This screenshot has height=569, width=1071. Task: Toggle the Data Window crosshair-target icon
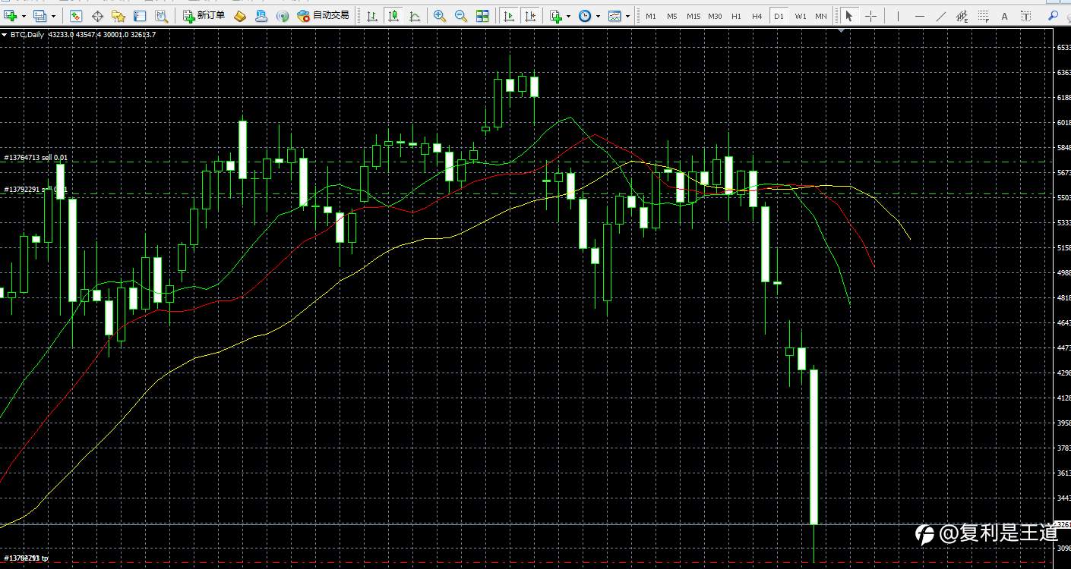[97, 16]
